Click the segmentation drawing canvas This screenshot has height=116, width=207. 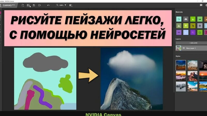(x=45, y=79)
